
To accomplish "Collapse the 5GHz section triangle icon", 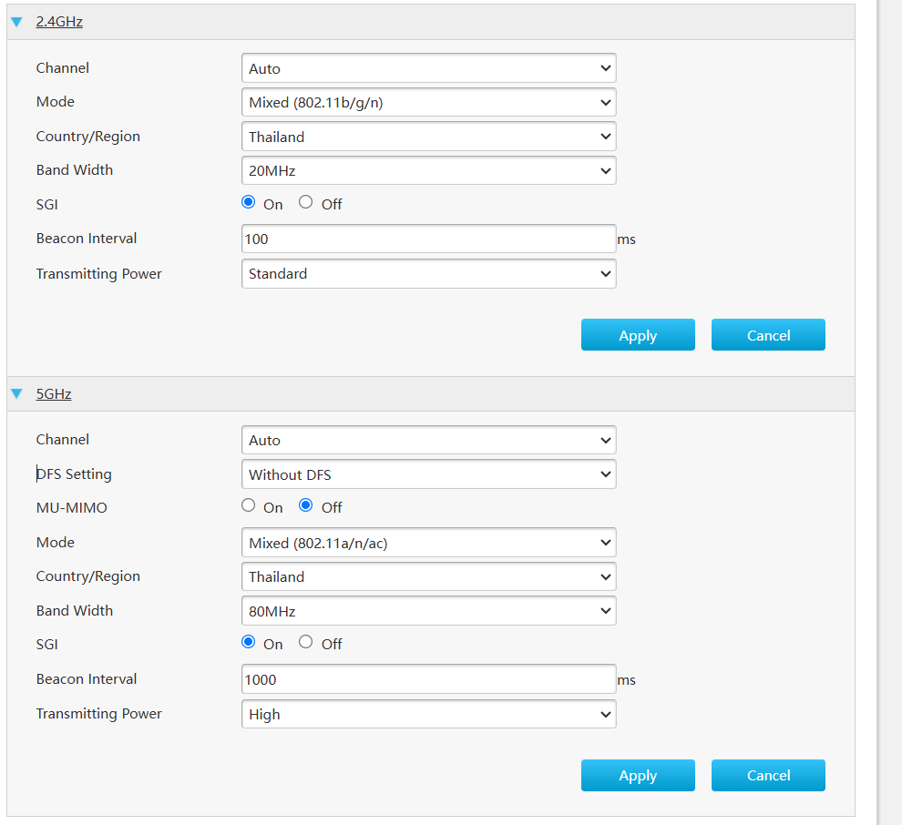I will click(16, 393).
